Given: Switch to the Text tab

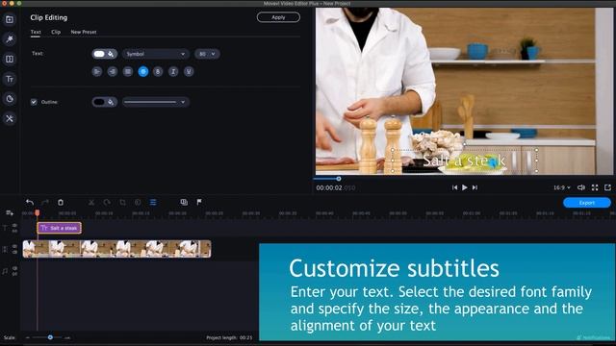Looking at the screenshot, I should (x=36, y=32).
